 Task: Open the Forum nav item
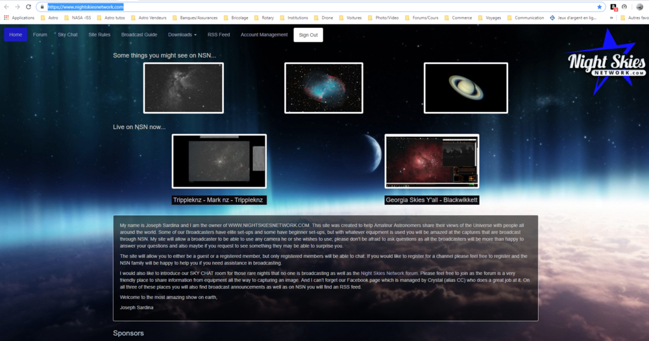pyautogui.click(x=40, y=35)
